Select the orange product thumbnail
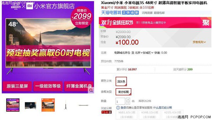 tap(48, 105)
